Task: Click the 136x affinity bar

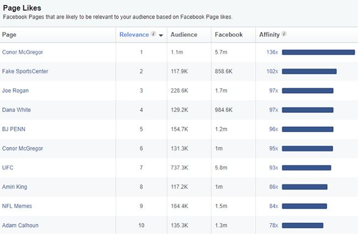Action: click(318, 52)
